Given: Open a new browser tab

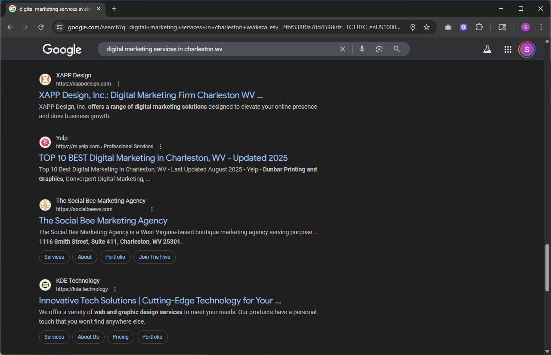Looking at the screenshot, I should 114,9.
